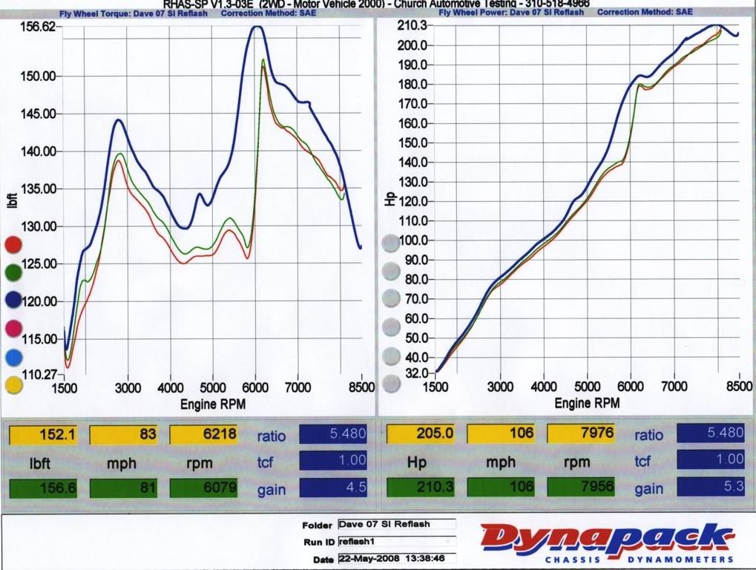Click the red run circle beside torque graph
This screenshot has height=570, width=756.
click(13, 244)
